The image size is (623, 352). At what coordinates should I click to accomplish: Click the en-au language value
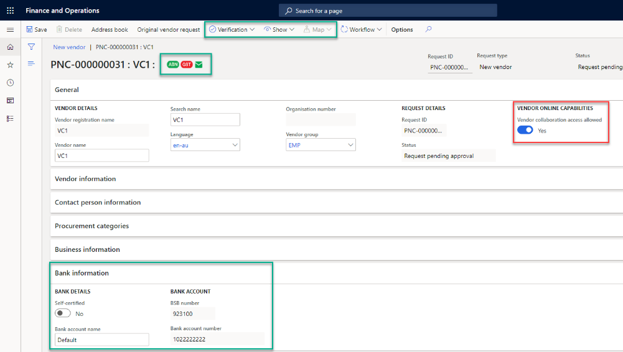tap(180, 146)
